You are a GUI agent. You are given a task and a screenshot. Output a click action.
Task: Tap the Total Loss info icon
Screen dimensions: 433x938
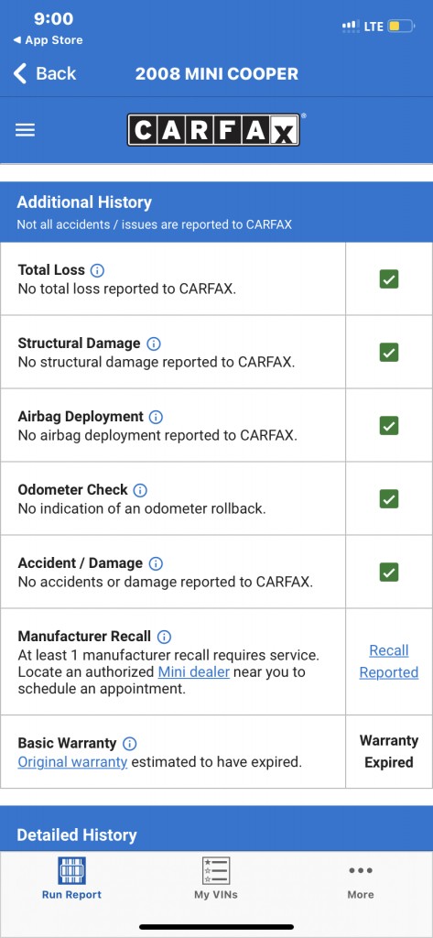click(97, 270)
